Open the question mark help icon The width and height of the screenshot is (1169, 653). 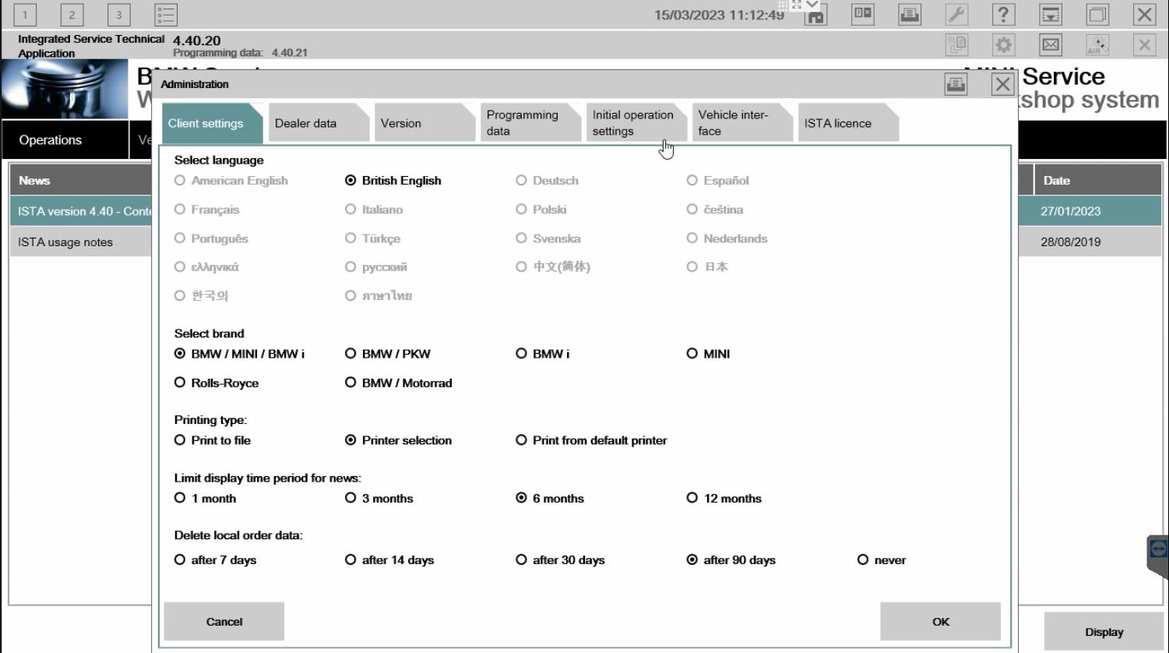[1004, 14]
